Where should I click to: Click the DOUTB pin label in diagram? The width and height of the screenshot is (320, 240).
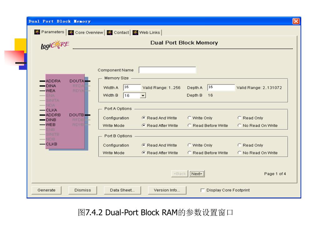coord(77,115)
